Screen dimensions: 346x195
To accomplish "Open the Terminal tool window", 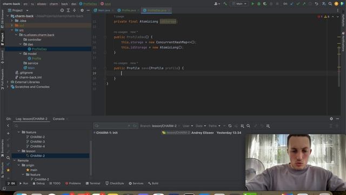I will tap(93, 183).
